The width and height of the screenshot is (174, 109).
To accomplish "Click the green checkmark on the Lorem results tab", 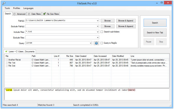I will [x=6, y=51].
